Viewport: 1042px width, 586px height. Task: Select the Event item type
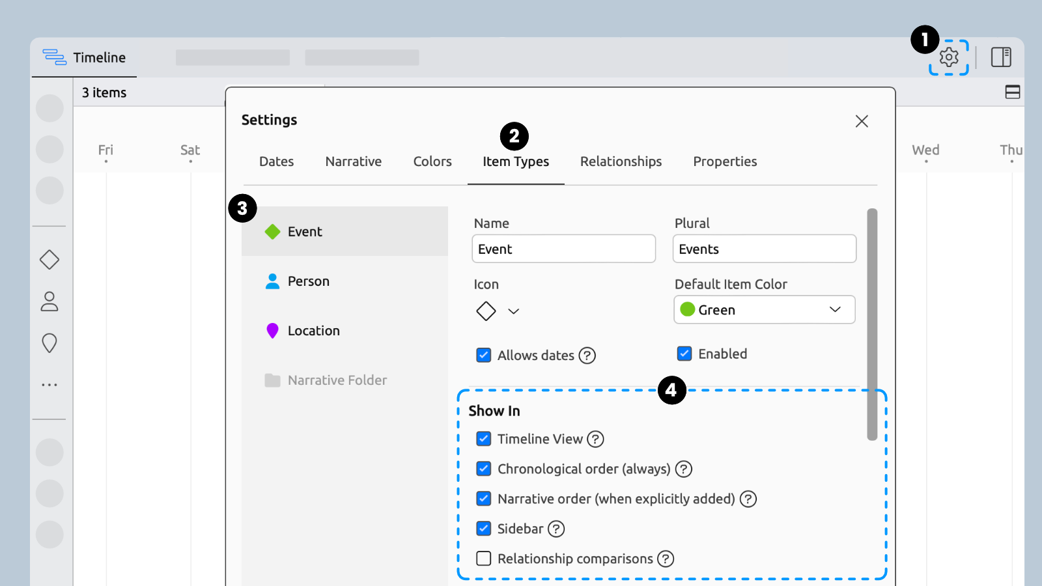tap(345, 232)
